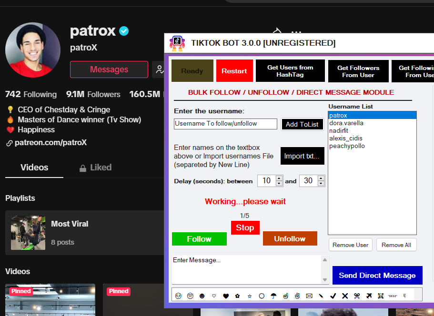
Task: Click the green Follow button
Action: 199,239
